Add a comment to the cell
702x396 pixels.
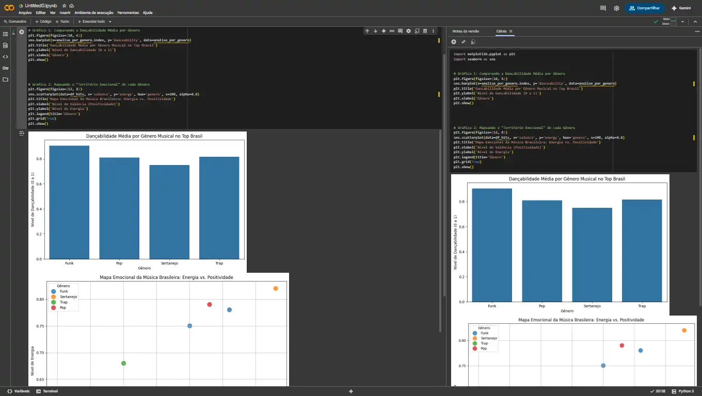pos(400,31)
